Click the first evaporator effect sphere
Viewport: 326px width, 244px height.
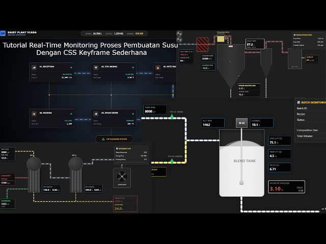(34, 164)
